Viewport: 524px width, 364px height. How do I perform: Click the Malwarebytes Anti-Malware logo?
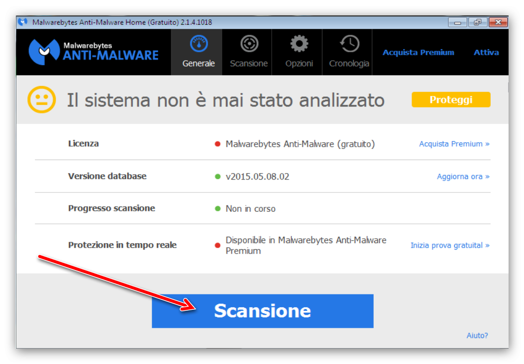(x=94, y=52)
